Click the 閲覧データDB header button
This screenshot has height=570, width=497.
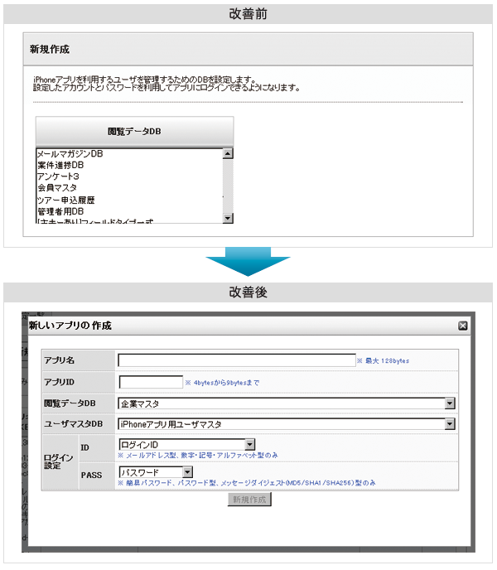point(134,131)
